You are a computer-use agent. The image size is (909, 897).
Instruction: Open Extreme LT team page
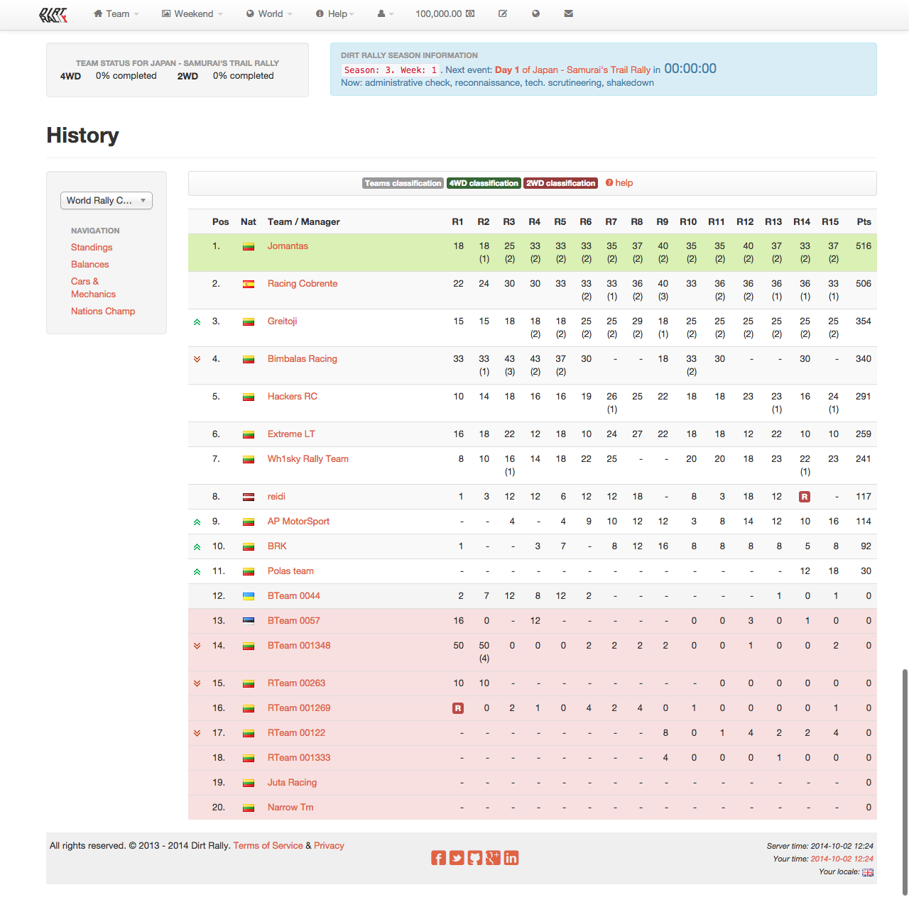[291, 434]
